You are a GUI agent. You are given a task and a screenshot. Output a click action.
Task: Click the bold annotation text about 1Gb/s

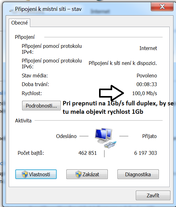pos(118,108)
